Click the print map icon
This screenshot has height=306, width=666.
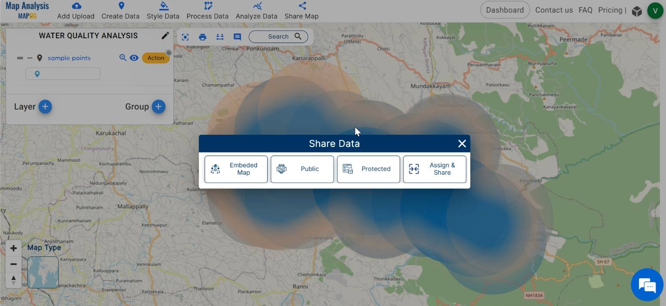pos(202,37)
